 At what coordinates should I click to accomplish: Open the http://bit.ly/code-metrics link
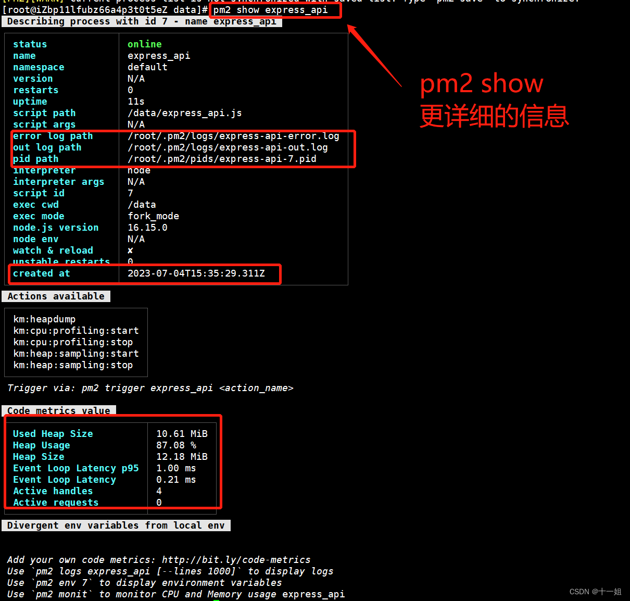pos(236,559)
